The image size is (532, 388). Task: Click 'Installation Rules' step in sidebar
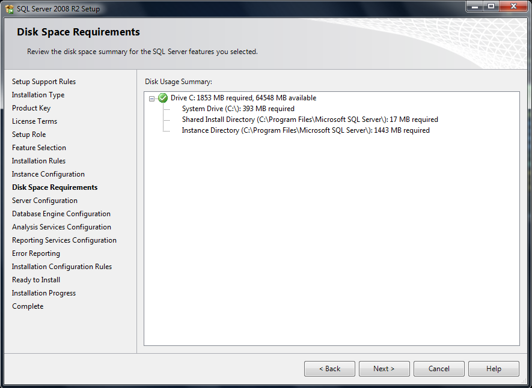[x=38, y=161]
